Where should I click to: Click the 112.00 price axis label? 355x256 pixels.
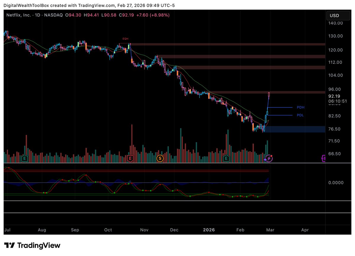(335, 62)
